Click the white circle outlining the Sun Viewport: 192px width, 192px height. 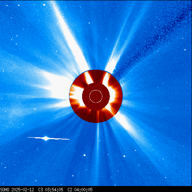[96, 96]
